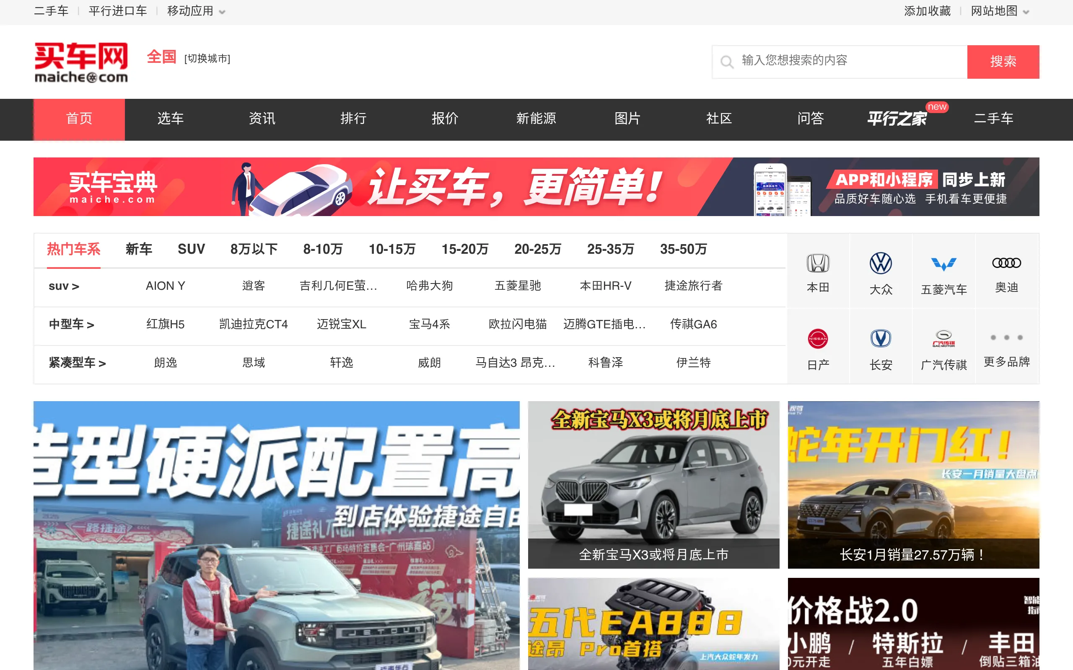
Task: Open the 排行 nav item
Action: (x=353, y=119)
